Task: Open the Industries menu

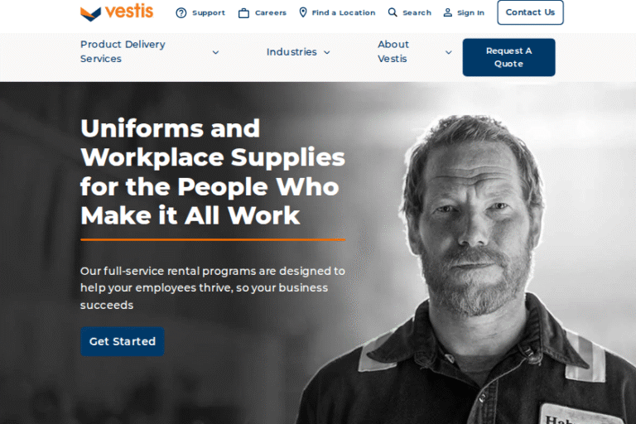Action: pos(291,52)
